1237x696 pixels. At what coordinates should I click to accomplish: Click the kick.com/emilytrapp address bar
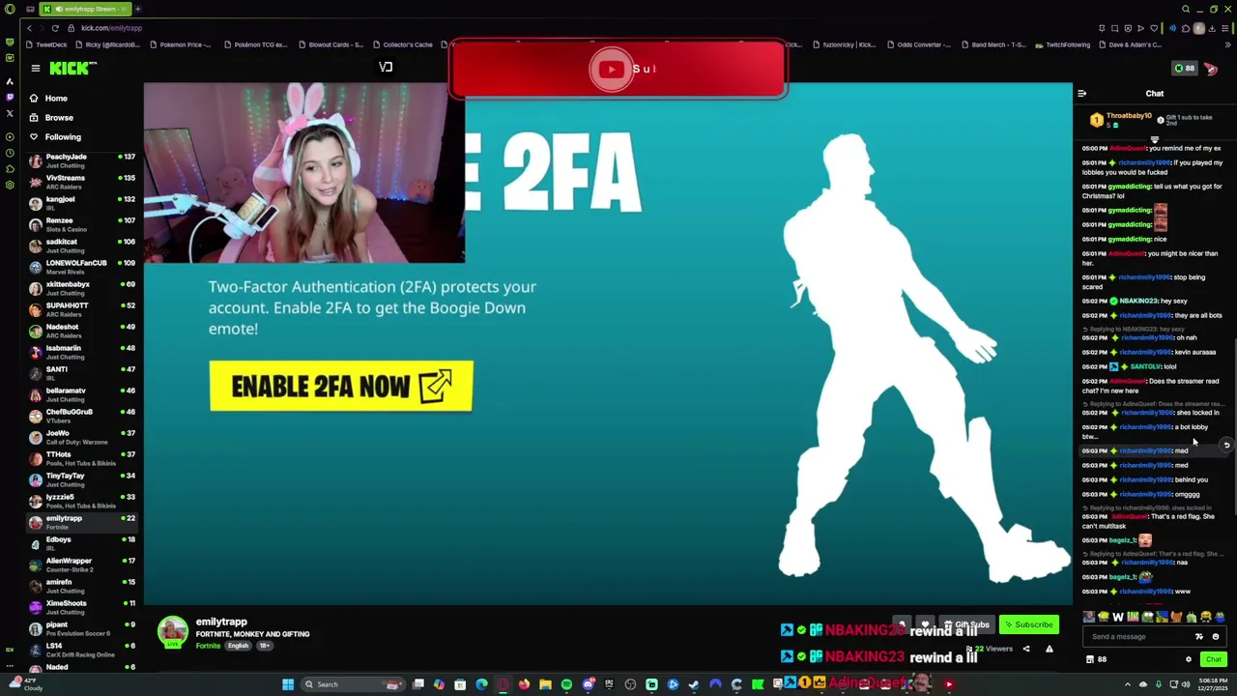coord(111,28)
